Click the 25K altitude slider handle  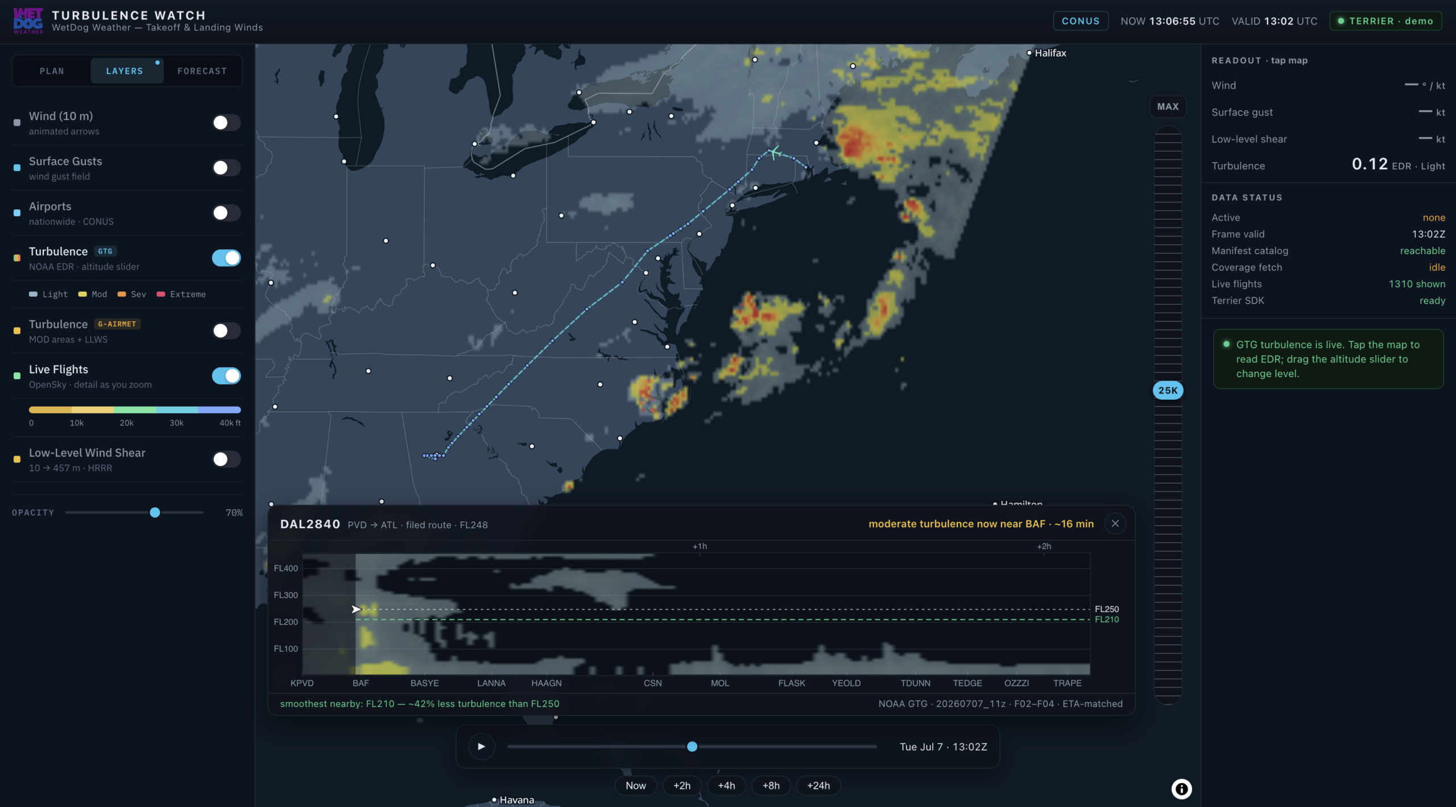point(1168,390)
